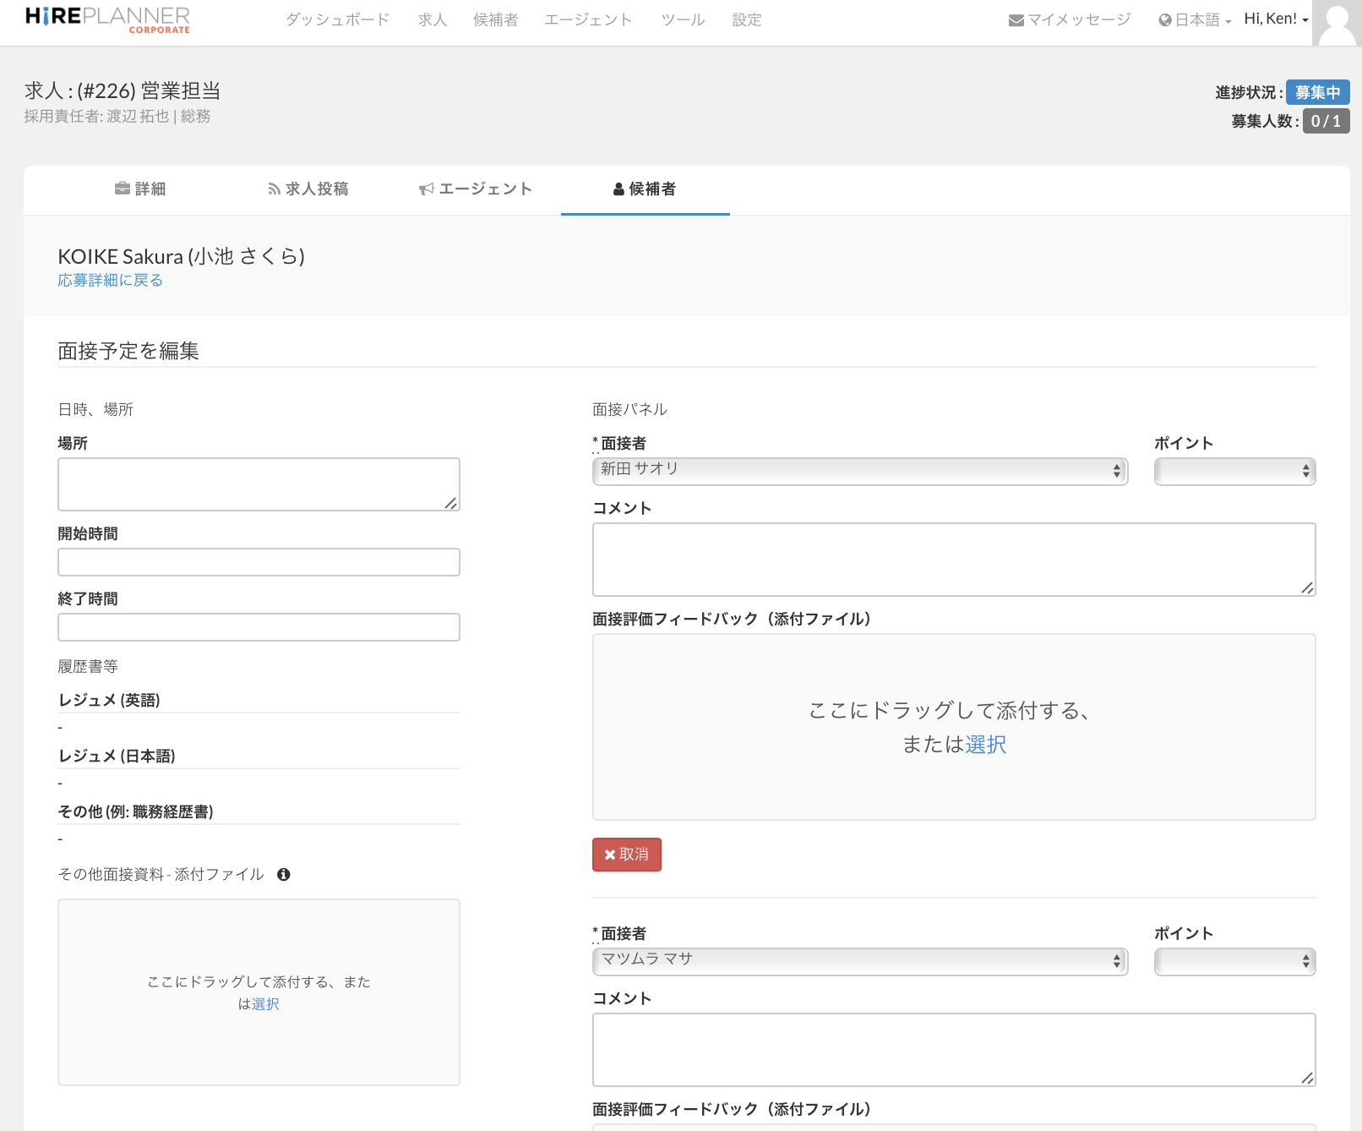Screen dimensions: 1362x1131
Task: Open the first ポイント dropdown
Action: [1234, 471]
